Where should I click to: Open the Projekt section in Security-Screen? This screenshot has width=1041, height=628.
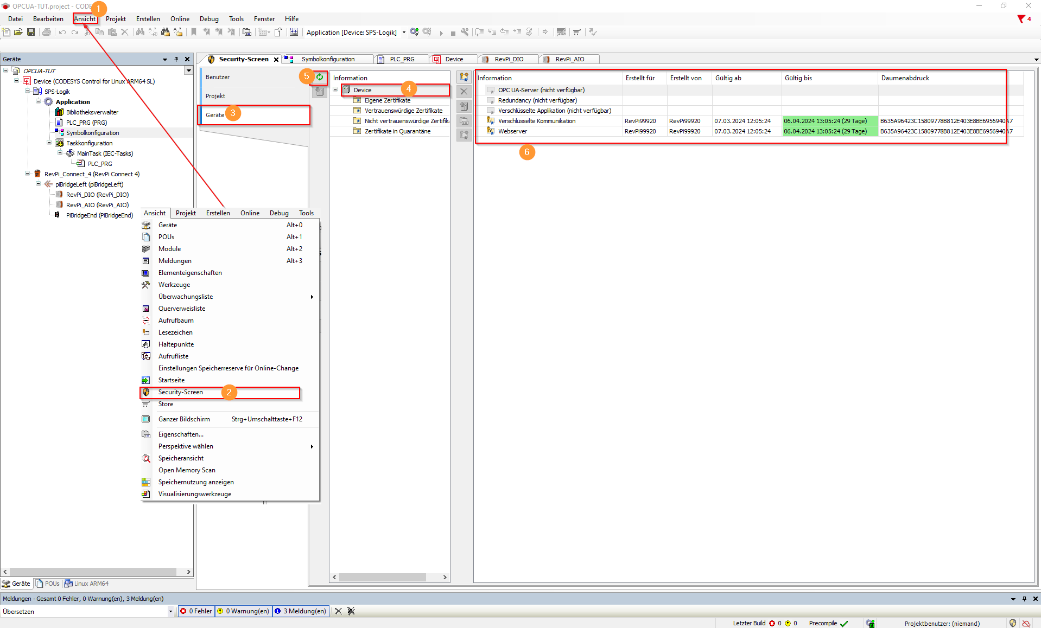[215, 96]
